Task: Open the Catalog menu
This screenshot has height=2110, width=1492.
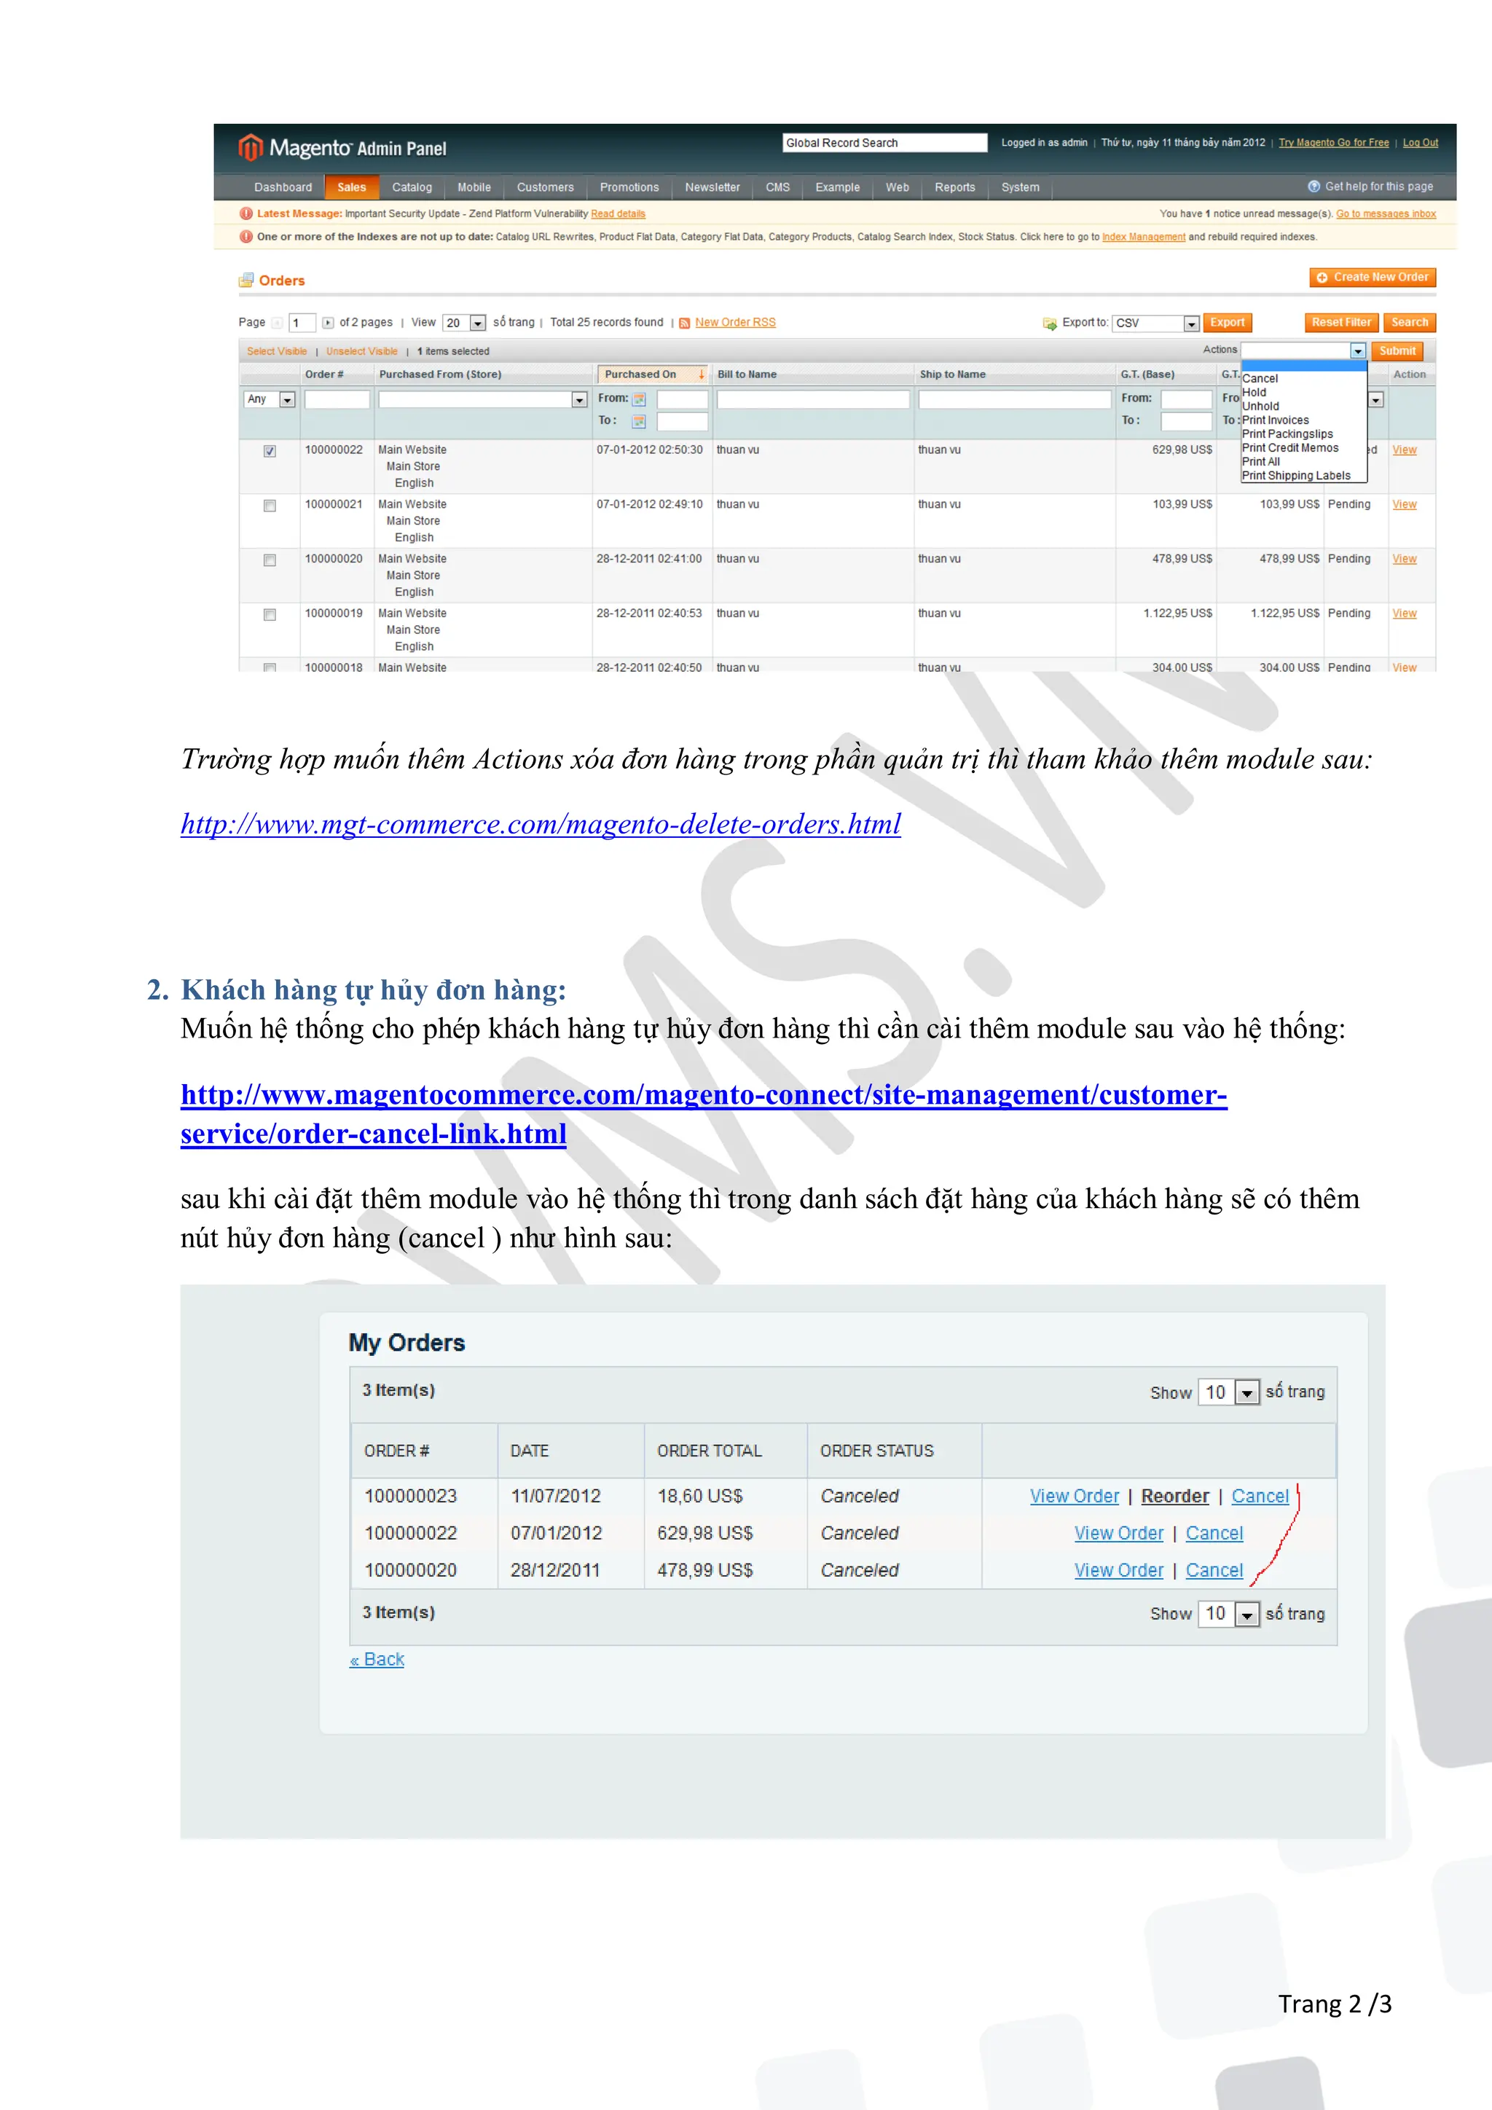Action: (x=412, y=187)
